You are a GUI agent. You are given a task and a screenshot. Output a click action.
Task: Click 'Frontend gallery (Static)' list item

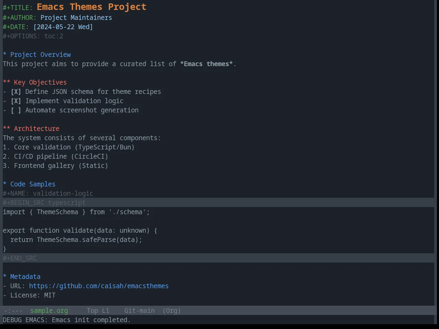tap(61, 166)
